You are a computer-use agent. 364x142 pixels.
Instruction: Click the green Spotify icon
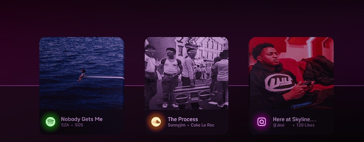point(50,122)
